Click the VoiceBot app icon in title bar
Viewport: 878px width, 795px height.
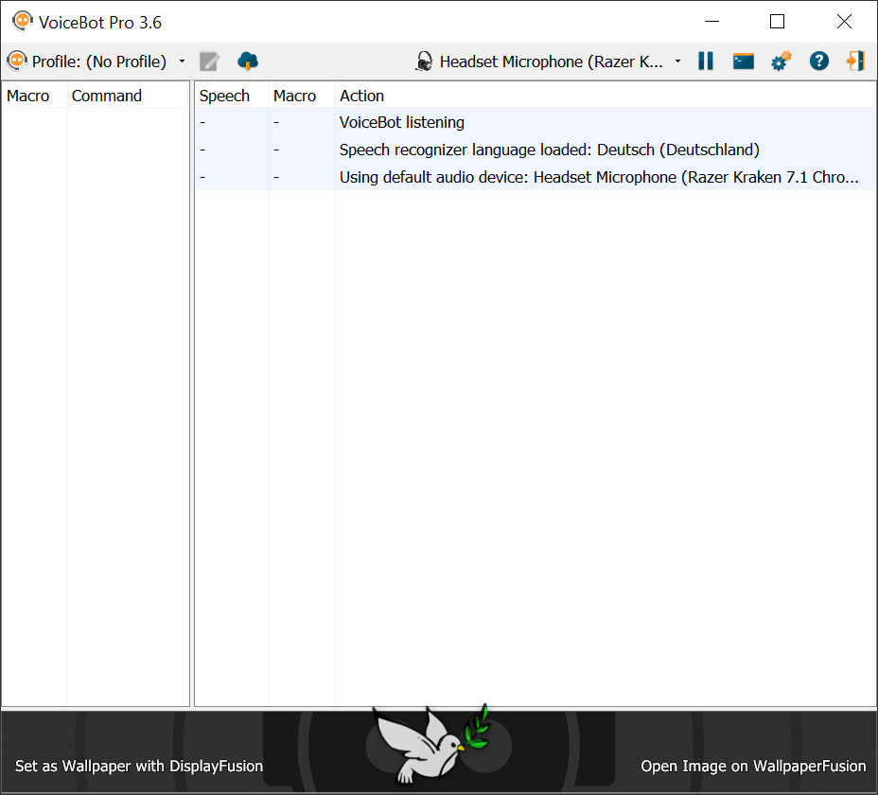click(x=23, y=22)
